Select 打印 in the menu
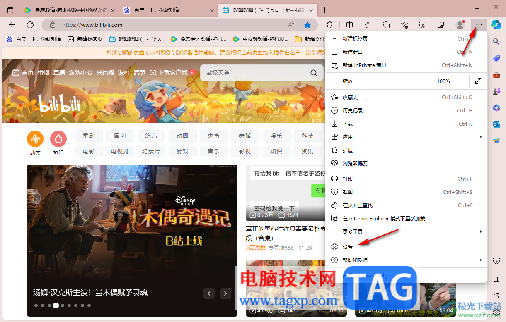This screenshot has height=322, width=506. [x=406, y=179]
